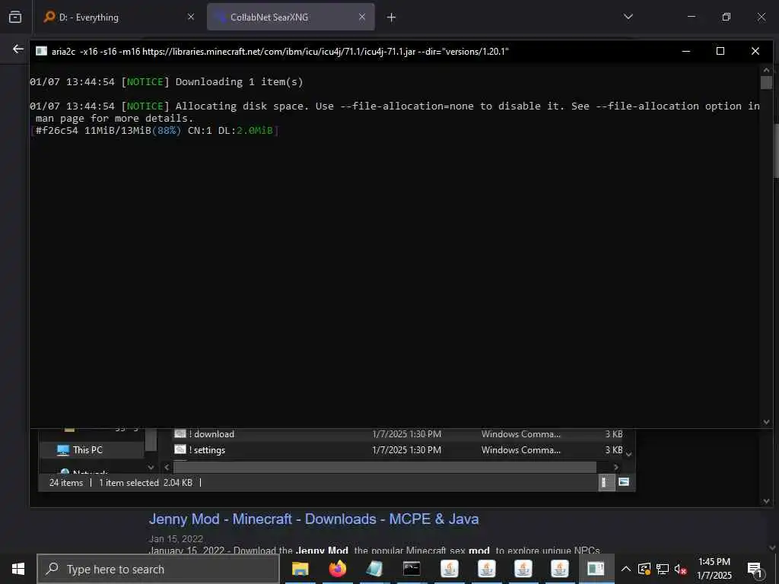Click the This PC computer icon

pyautogui.click(x=63, y=450)
